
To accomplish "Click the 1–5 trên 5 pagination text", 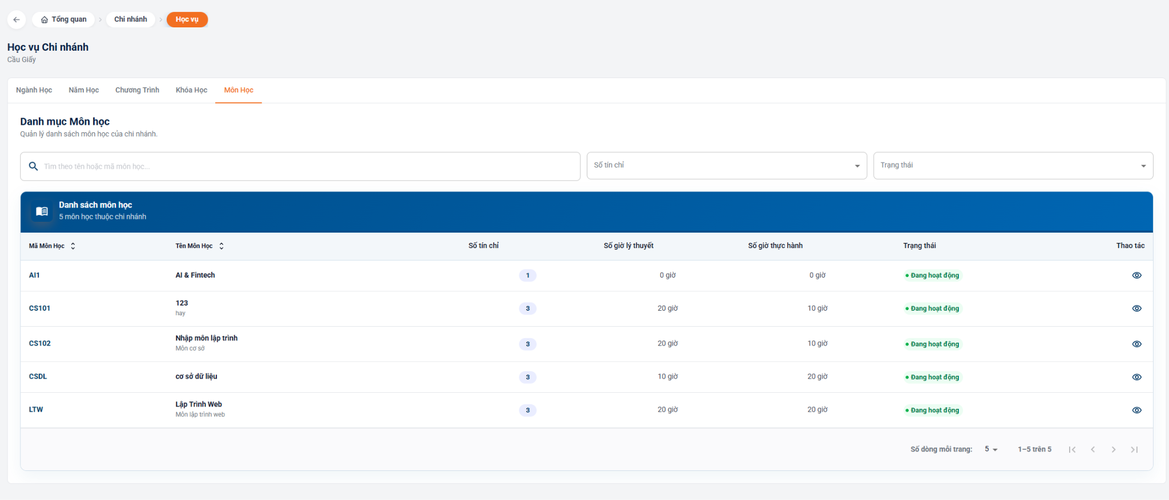I will tap(1034, 449).
